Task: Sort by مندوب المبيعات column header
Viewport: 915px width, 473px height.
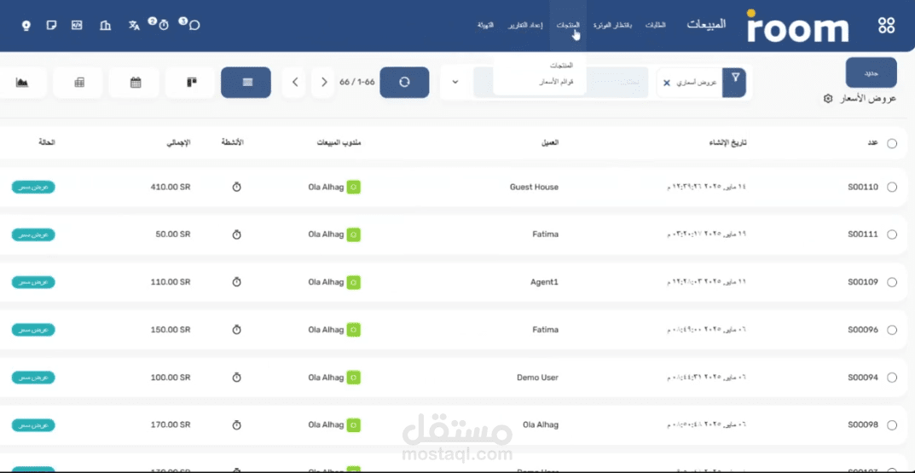Action: tap(339, 143)
